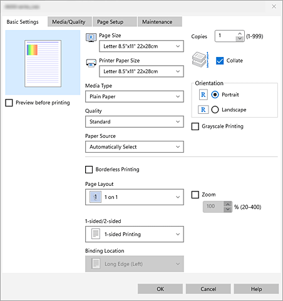Click the collate stacked pages icon

(x=200, y=60)
